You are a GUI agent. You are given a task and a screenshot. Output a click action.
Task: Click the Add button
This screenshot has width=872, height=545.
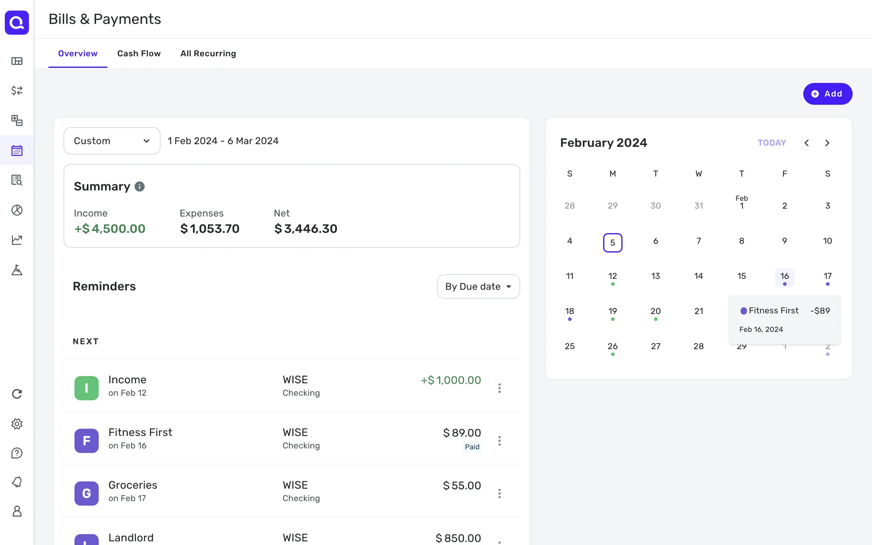827,94
